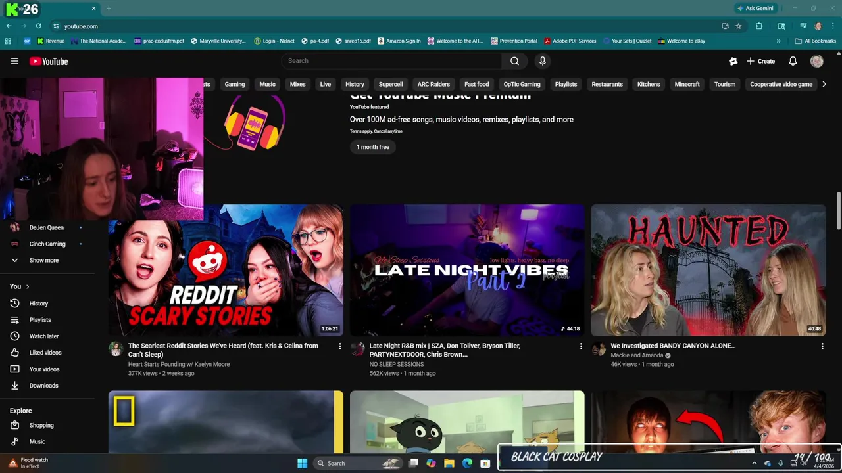Open Downloads in the sidebar
Screen dimensions: 842x473
click(x=43, y=386)
